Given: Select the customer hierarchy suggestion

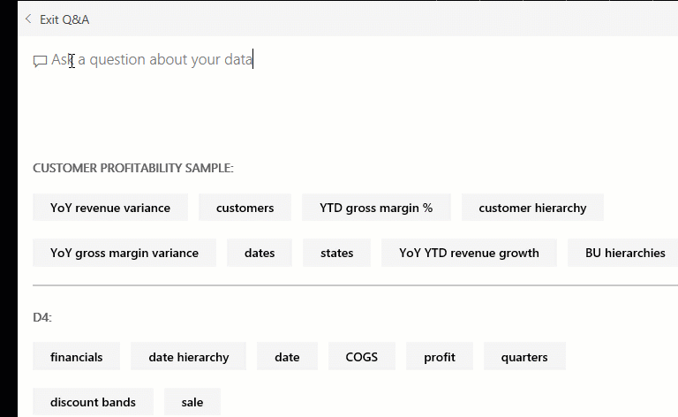Looking at the screenshot, I should point(532,208).
